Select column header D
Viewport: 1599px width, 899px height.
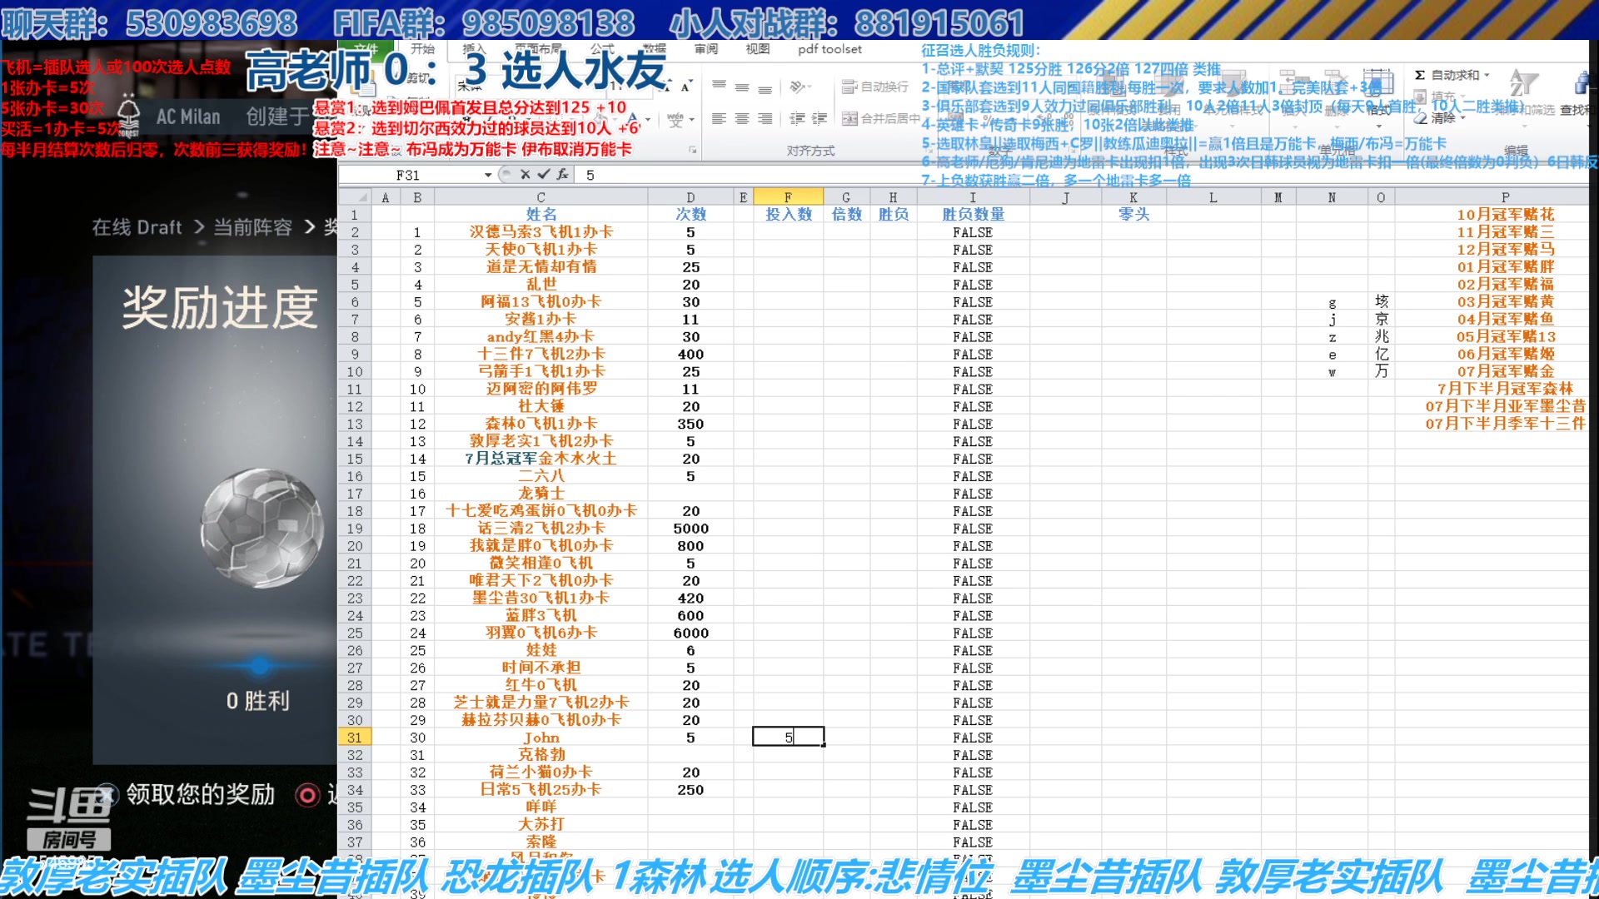pos(690,197)
